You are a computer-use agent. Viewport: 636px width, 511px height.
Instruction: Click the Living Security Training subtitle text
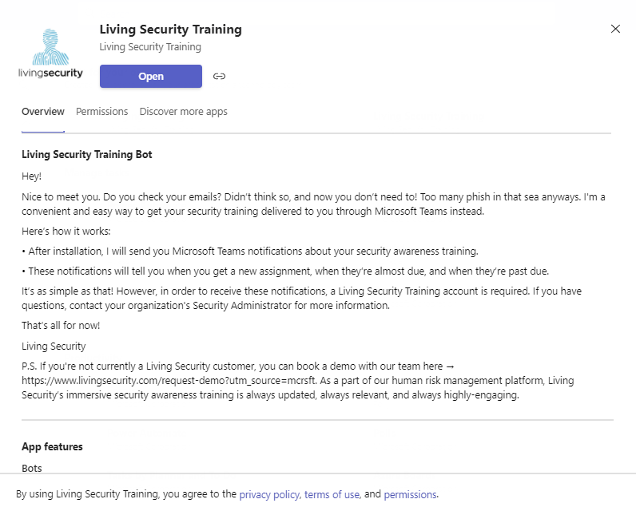150,47
